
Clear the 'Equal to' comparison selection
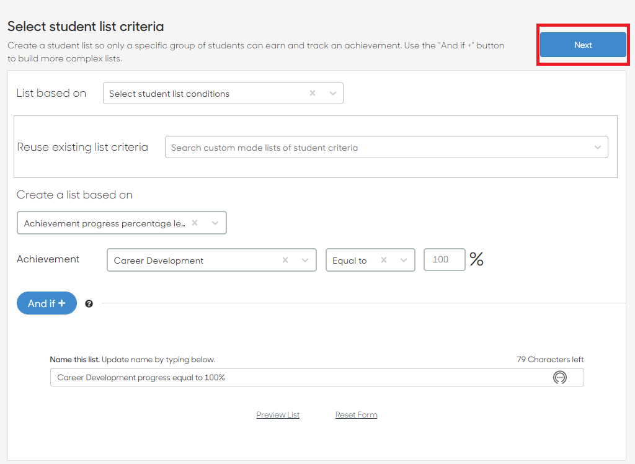(383, 260)
